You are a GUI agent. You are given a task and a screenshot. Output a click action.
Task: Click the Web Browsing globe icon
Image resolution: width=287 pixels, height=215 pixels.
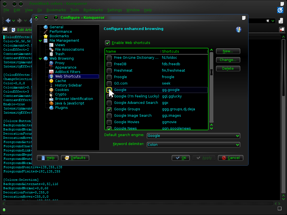46,59
